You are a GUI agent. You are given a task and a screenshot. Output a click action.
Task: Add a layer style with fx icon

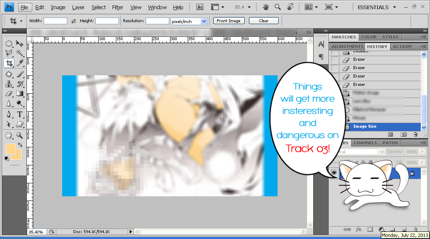pyautogui.click(x=359, y=229)
